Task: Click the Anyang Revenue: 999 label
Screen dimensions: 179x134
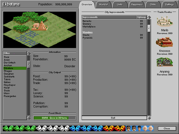Action: point(165,75)
